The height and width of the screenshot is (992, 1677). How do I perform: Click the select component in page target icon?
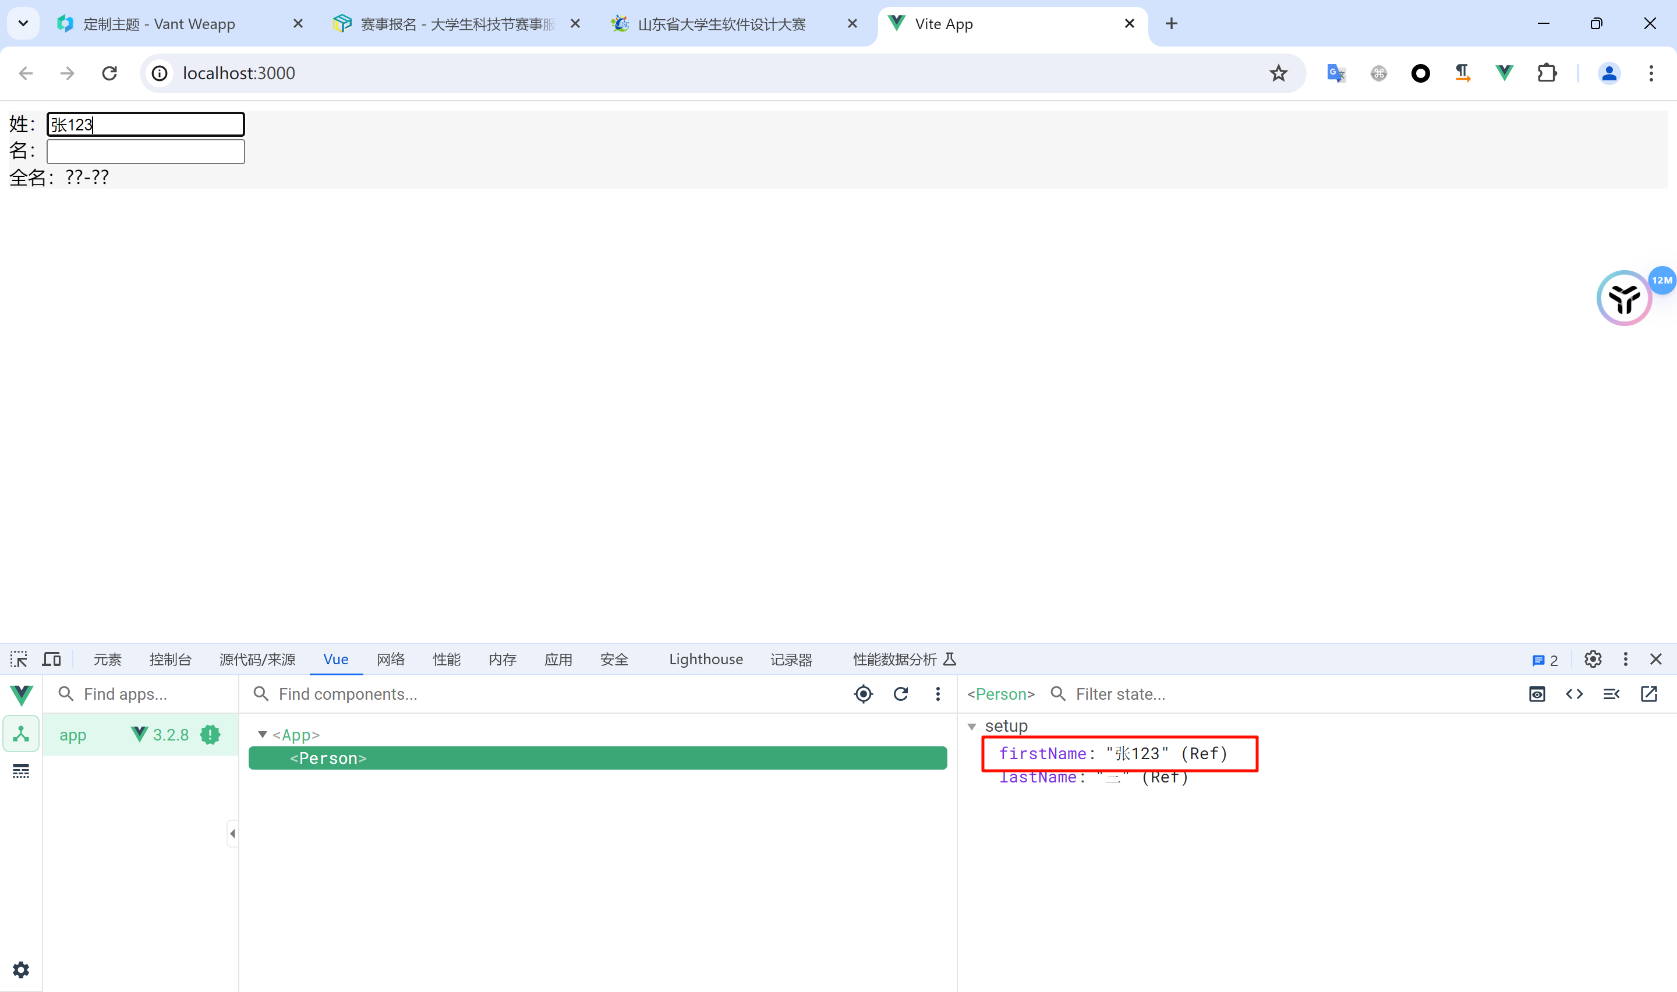tap(863, 694)
